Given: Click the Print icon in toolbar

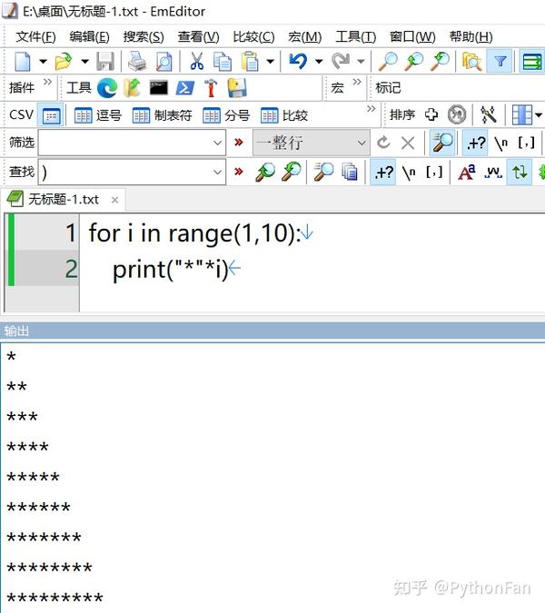Looking at the screenshot, I should 137,62.
